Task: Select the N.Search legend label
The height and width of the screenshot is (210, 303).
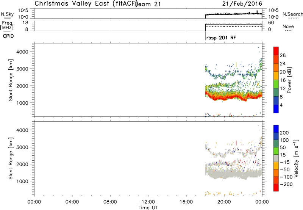Action: click(292, 14)
